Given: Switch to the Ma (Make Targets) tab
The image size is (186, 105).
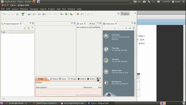Looking at the screenshot, I should (x=92, y=24).
